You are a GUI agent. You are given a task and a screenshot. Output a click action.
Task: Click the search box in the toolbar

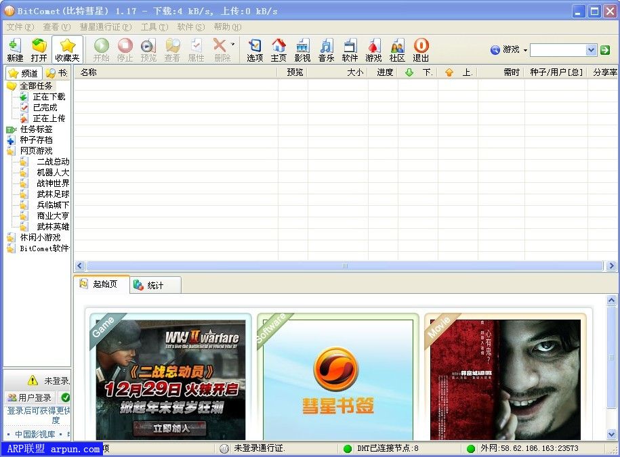[558, 50]
